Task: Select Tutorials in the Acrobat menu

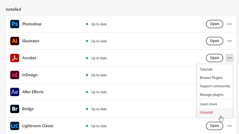Action: 215,69
